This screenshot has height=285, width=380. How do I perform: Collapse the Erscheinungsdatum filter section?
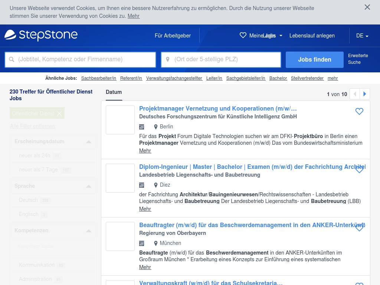point(88,142)
